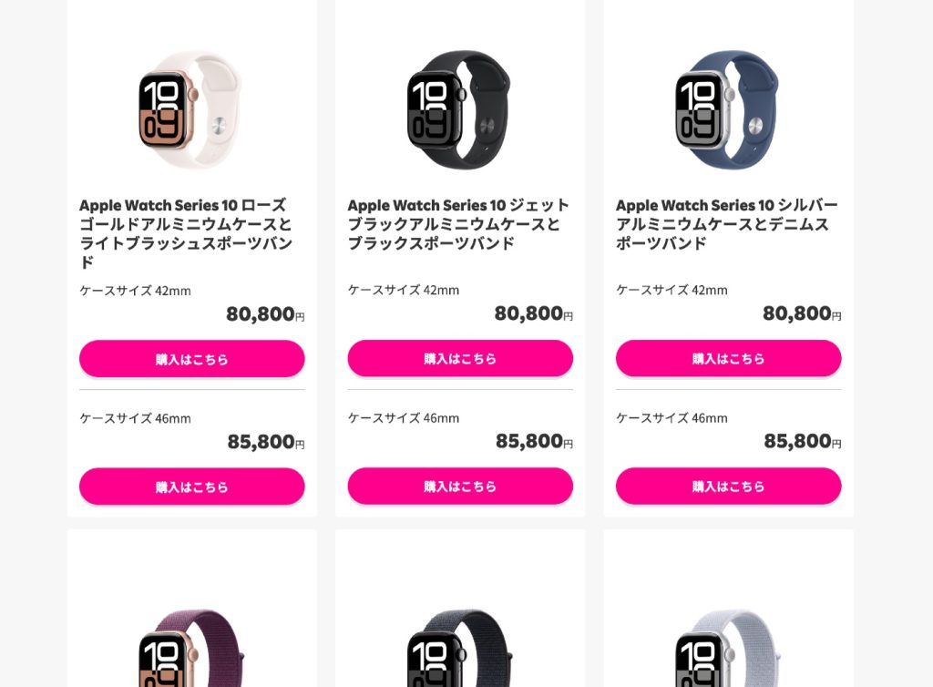Screen dimensions: 933x687
Task: Open the black sport loop Watch image
Action: (x=459, y=647)
